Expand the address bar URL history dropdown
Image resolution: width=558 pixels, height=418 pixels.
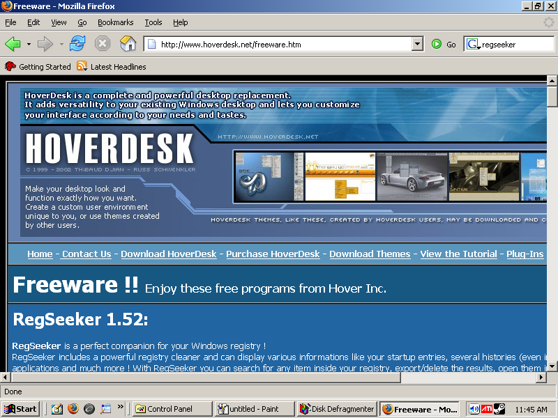click(x=417, y=44)
